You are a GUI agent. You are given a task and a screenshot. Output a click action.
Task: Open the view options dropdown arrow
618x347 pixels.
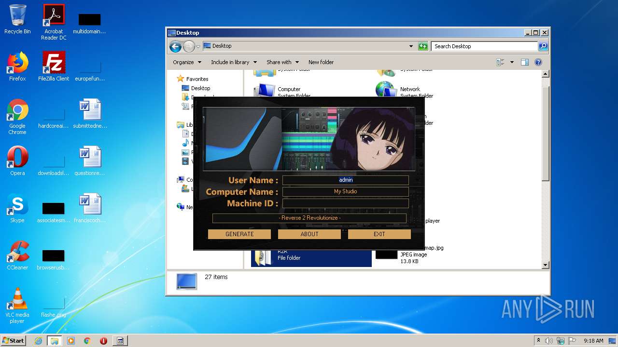pos(512,62)
